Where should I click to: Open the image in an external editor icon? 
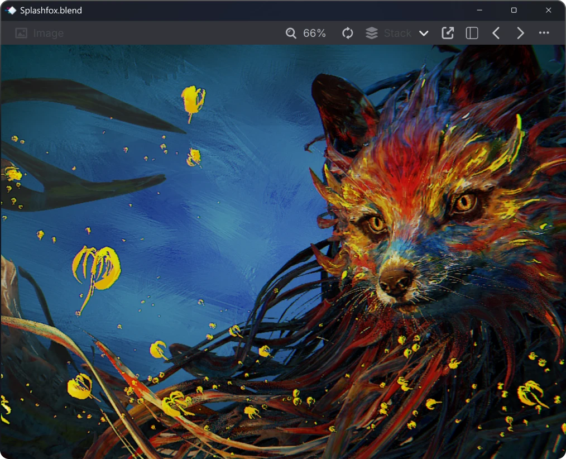447,33
